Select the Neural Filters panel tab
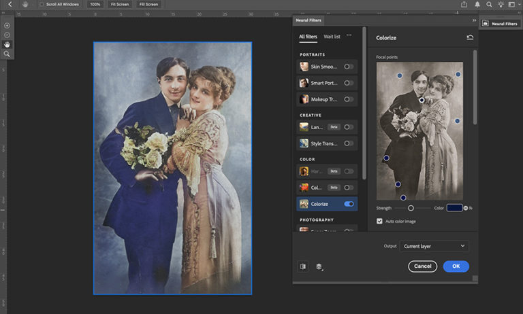 coord(308,20)
